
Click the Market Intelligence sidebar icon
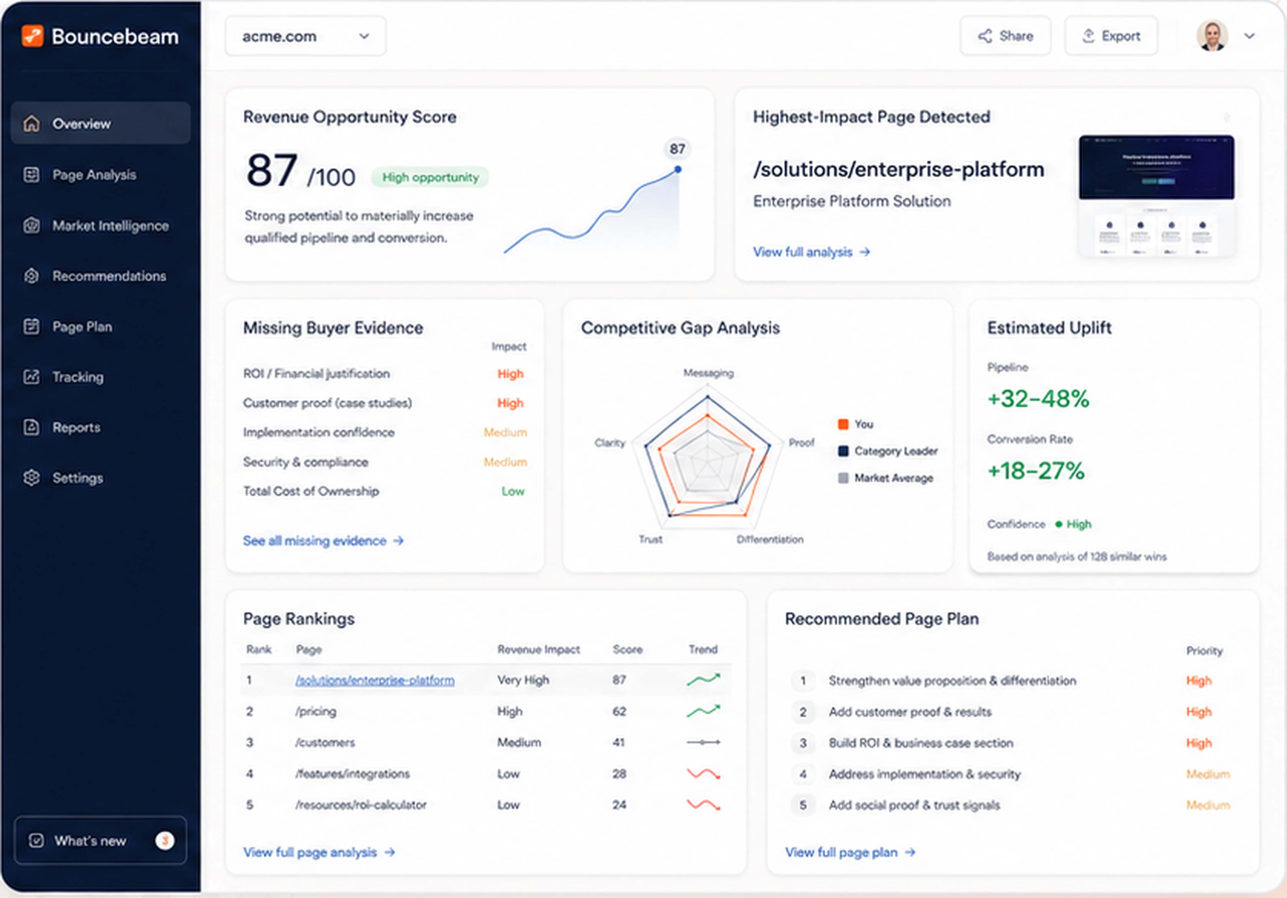(x=31, y=226)
